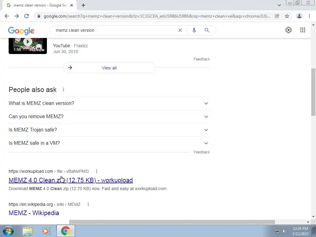
Task: Open the volume speaker tray icon
Action: pyautogui.click(x=285, y=231)
